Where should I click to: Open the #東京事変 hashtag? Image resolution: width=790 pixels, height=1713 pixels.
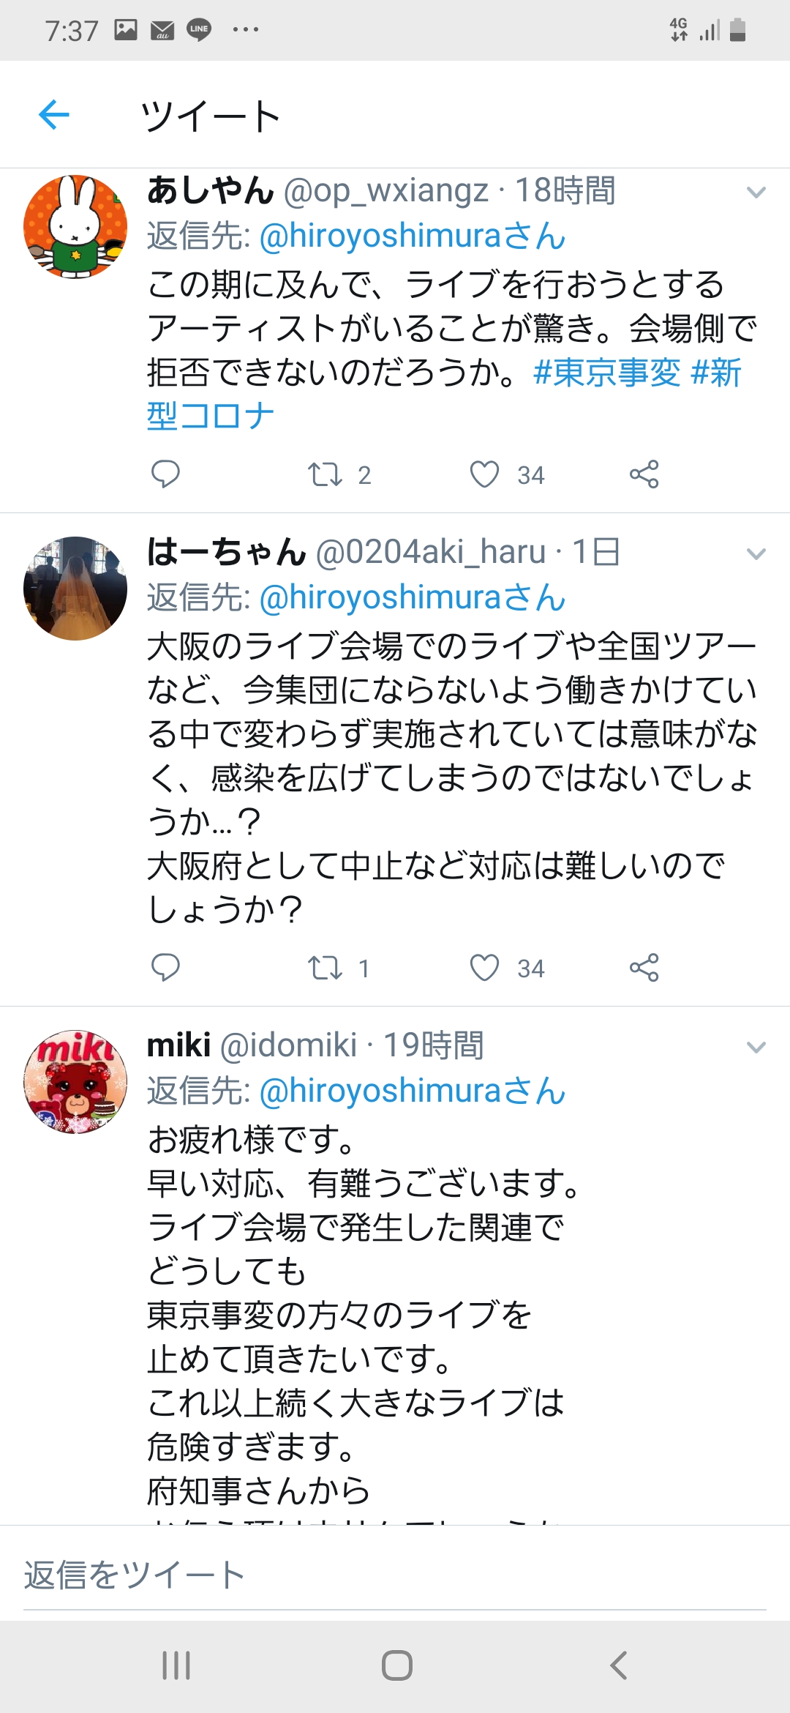pos(607,373)
